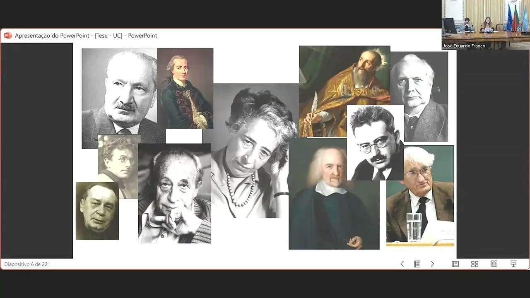Click the 'José Eduardo Franco' name label
530x298 pixels.
coord(464,46)
